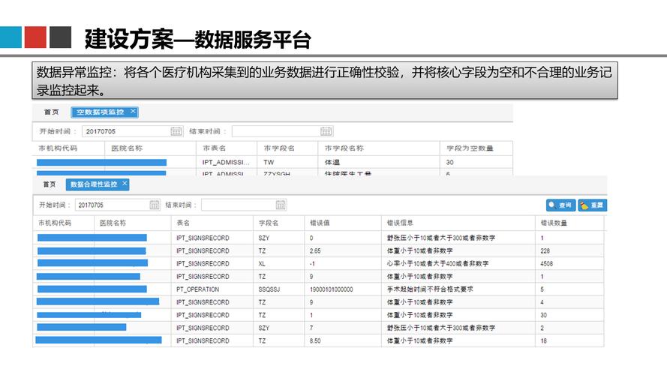Open start date calendar in 空数据项监控 panel
Image resolution: width=667 pixels, height=375 pixels.
[x=176, y=131]
